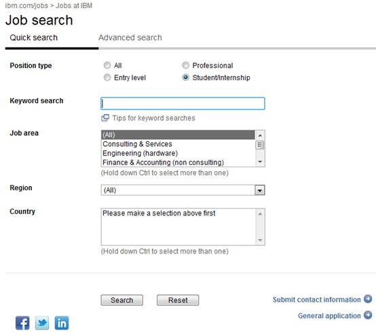Select the All position type radio
The image size is (376, 335).
107,65
